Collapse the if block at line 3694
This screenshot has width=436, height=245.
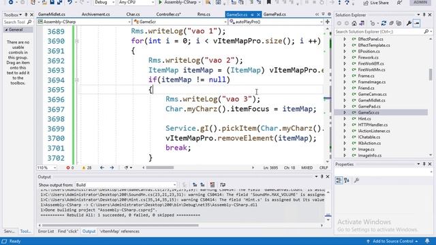[x=77, y=80]
